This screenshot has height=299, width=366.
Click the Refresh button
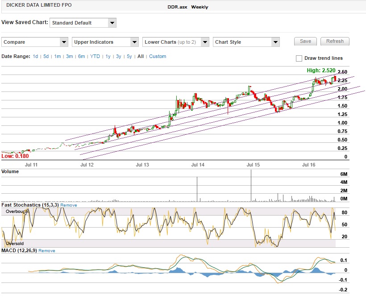(x=335, y=42)
